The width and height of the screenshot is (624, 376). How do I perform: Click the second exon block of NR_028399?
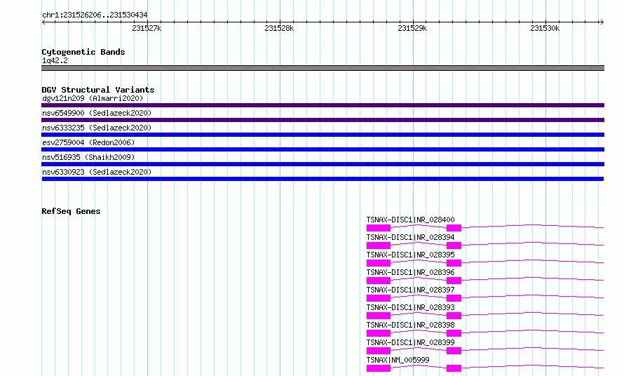454,351
